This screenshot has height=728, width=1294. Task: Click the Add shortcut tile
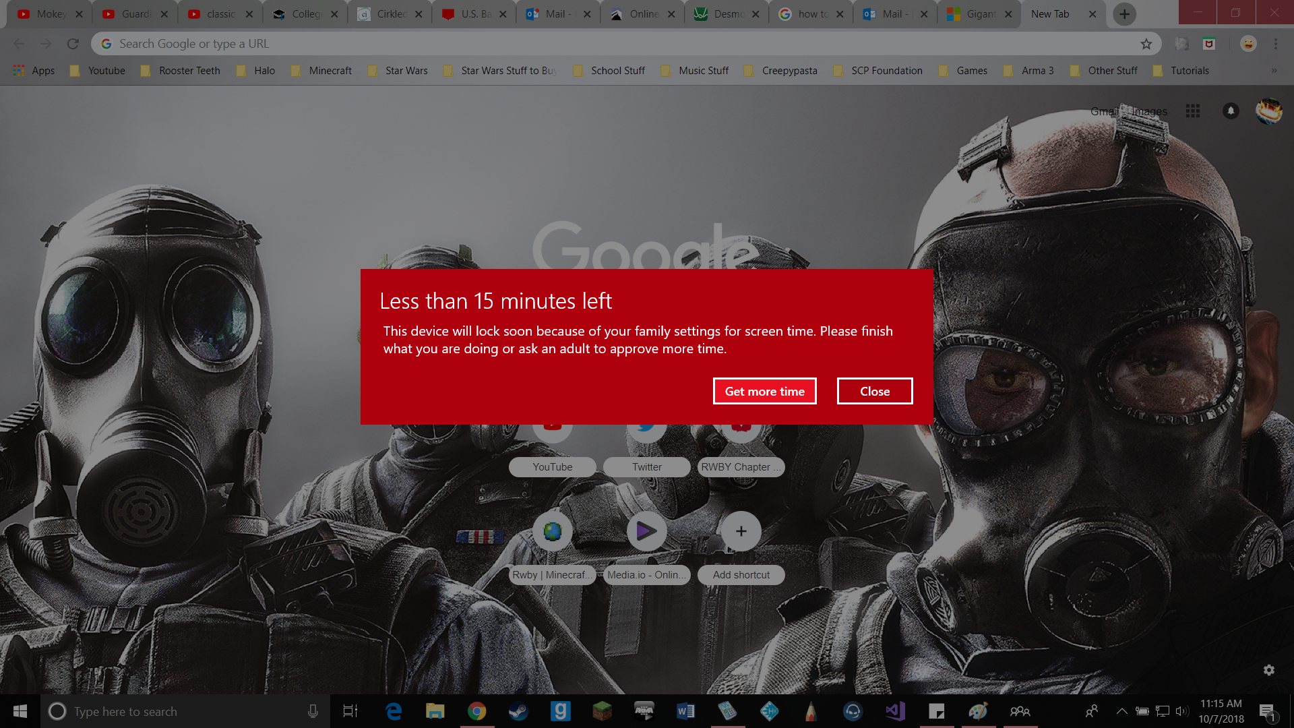click(x=741, y=532)
